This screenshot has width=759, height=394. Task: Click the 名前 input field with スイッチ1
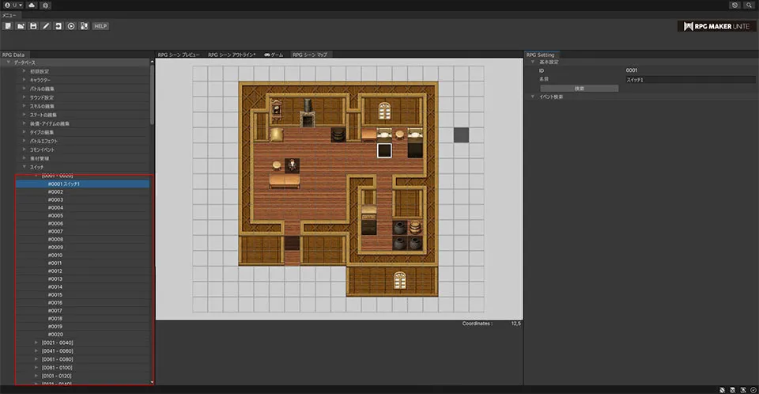(691, 79)
